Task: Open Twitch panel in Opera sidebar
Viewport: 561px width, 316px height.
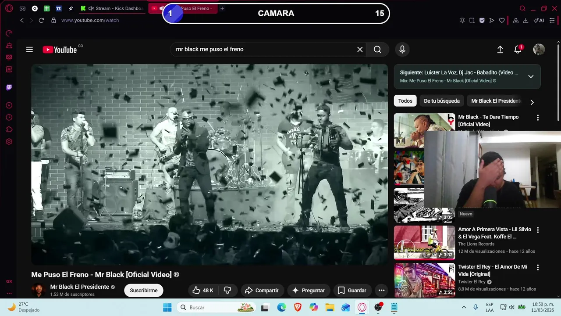Action: [9, 87]
